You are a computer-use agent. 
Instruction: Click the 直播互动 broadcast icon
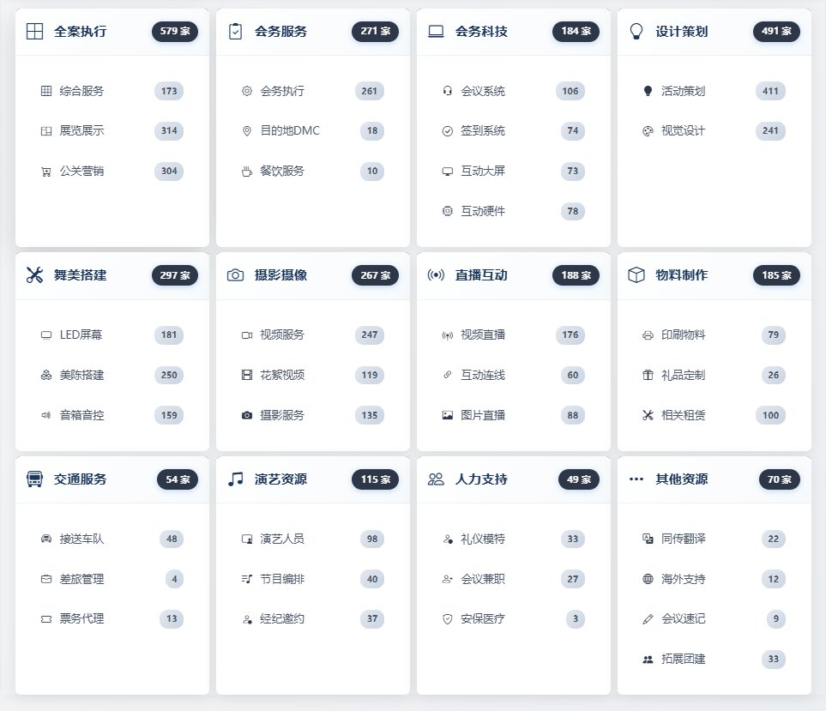436,275
